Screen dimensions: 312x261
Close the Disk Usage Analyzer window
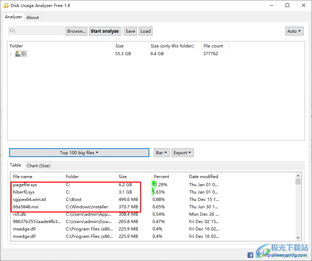[x=304, y=5]
